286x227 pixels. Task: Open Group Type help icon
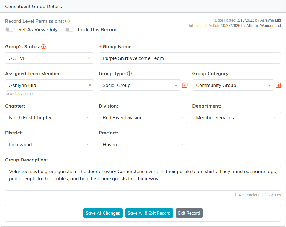tap(129, 74)
